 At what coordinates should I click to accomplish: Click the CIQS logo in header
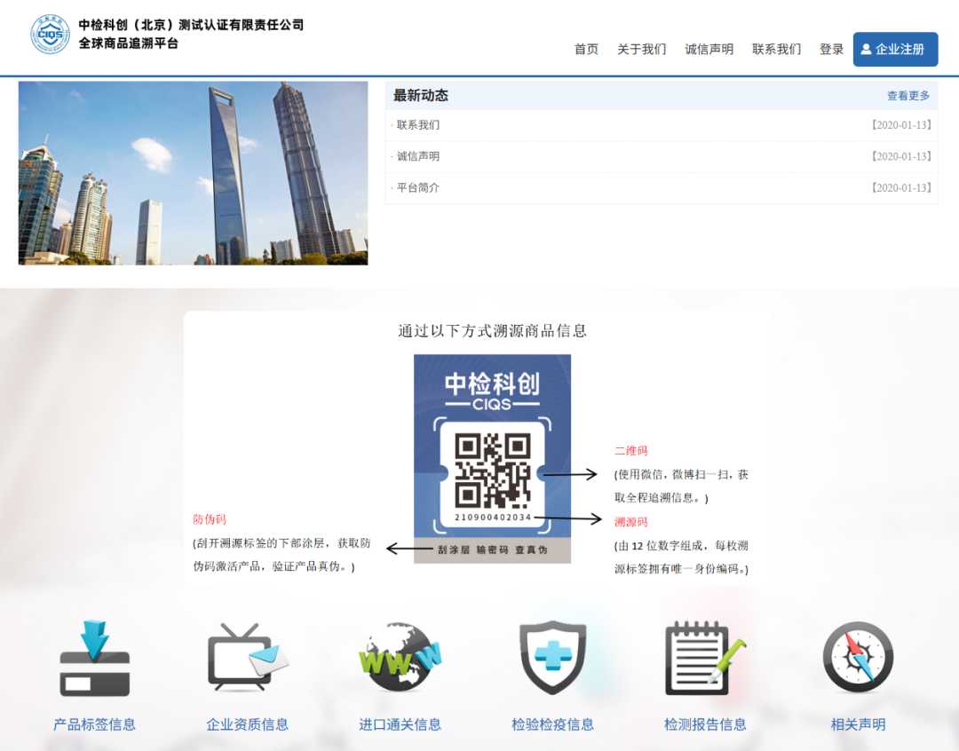coord(50,35)
